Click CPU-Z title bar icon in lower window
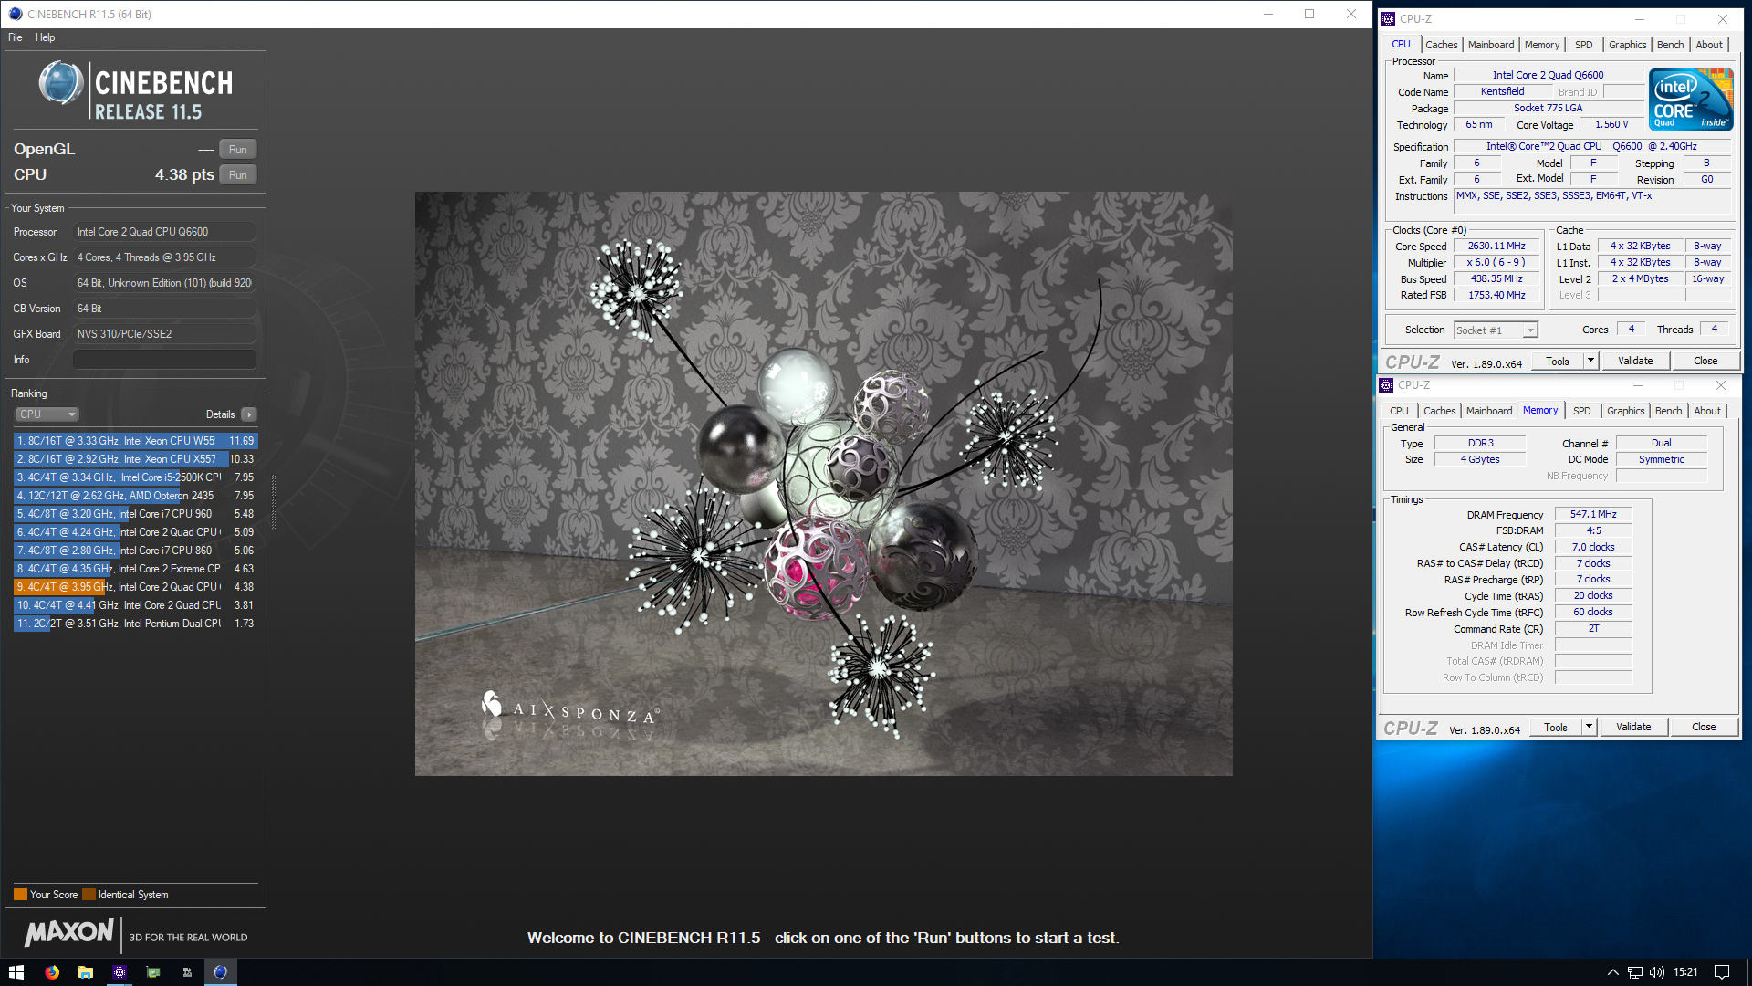 (1386, 385)
